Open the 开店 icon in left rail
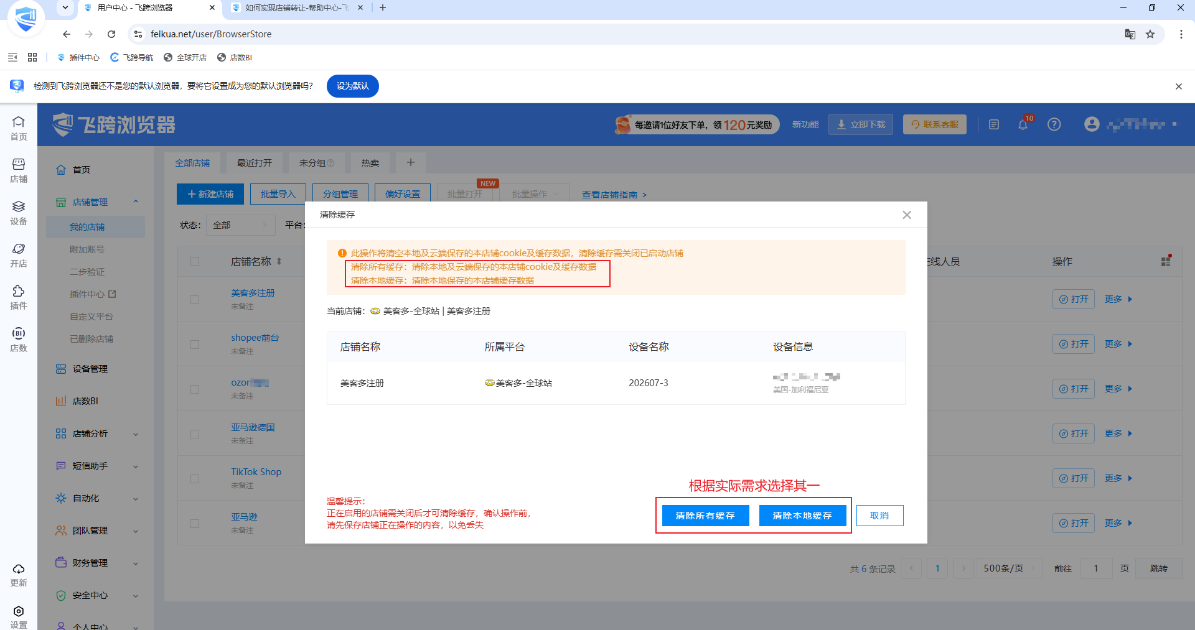Image resolution: width=1195 pixels, height=630 pixels. 19,256
